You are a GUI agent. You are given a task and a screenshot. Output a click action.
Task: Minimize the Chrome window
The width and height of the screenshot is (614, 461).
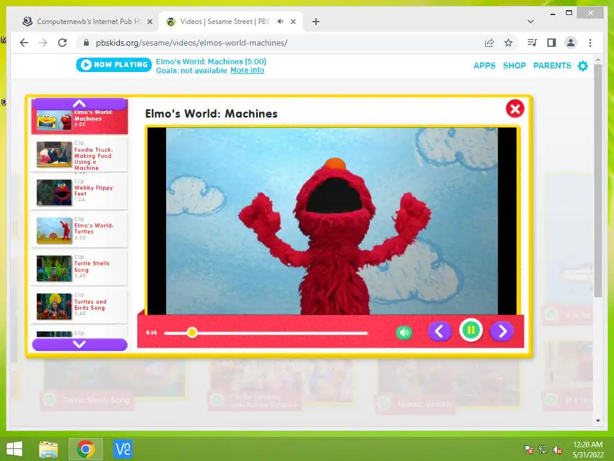coord(552,13)
